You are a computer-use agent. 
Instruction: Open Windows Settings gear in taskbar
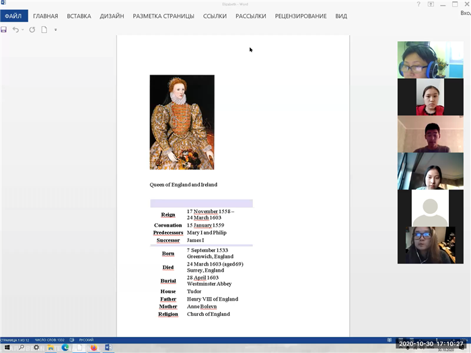36,348
